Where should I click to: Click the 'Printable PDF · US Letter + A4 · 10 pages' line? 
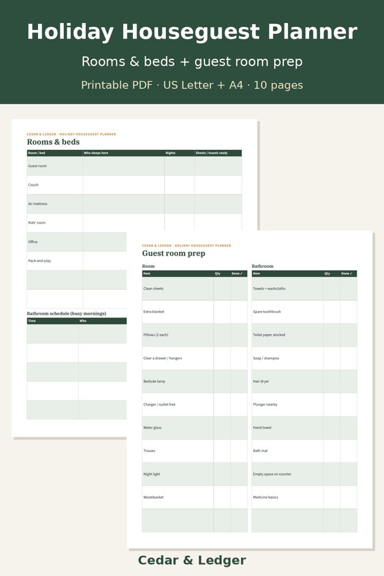click(192, 85)
